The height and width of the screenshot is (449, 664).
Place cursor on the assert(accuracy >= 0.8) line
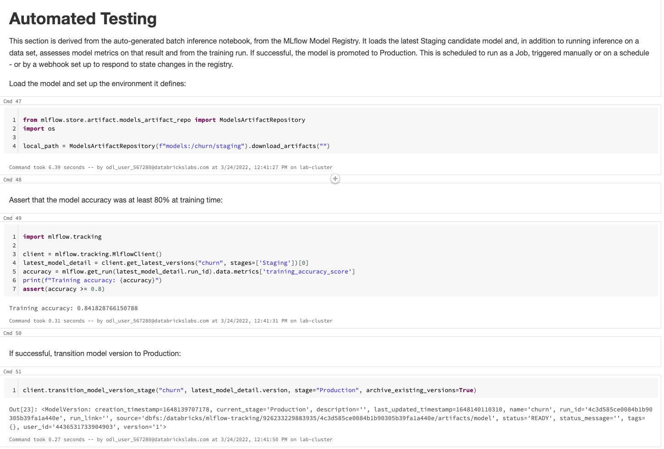[x=64, y=289]
